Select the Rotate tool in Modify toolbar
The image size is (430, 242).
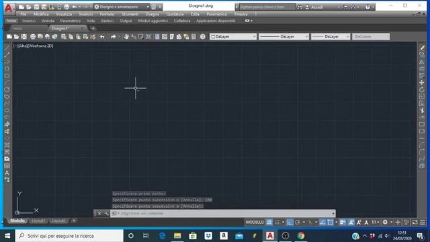point(422,89)
